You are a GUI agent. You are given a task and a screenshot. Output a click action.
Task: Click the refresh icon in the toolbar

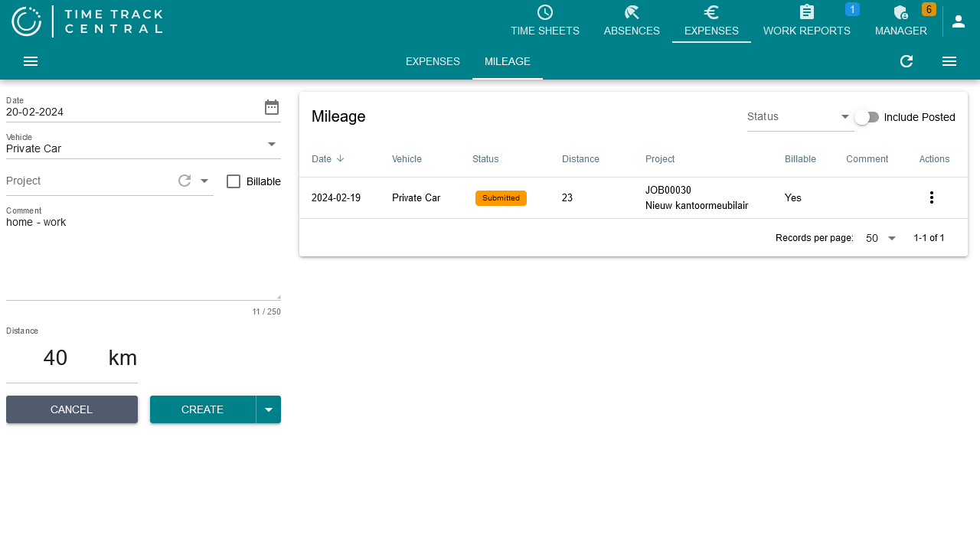click(906, 61)
